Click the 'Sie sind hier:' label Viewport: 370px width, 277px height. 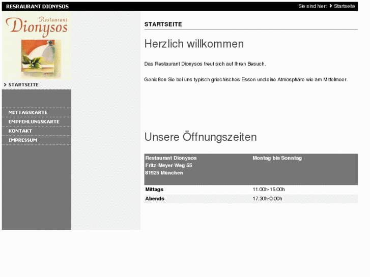312,6
